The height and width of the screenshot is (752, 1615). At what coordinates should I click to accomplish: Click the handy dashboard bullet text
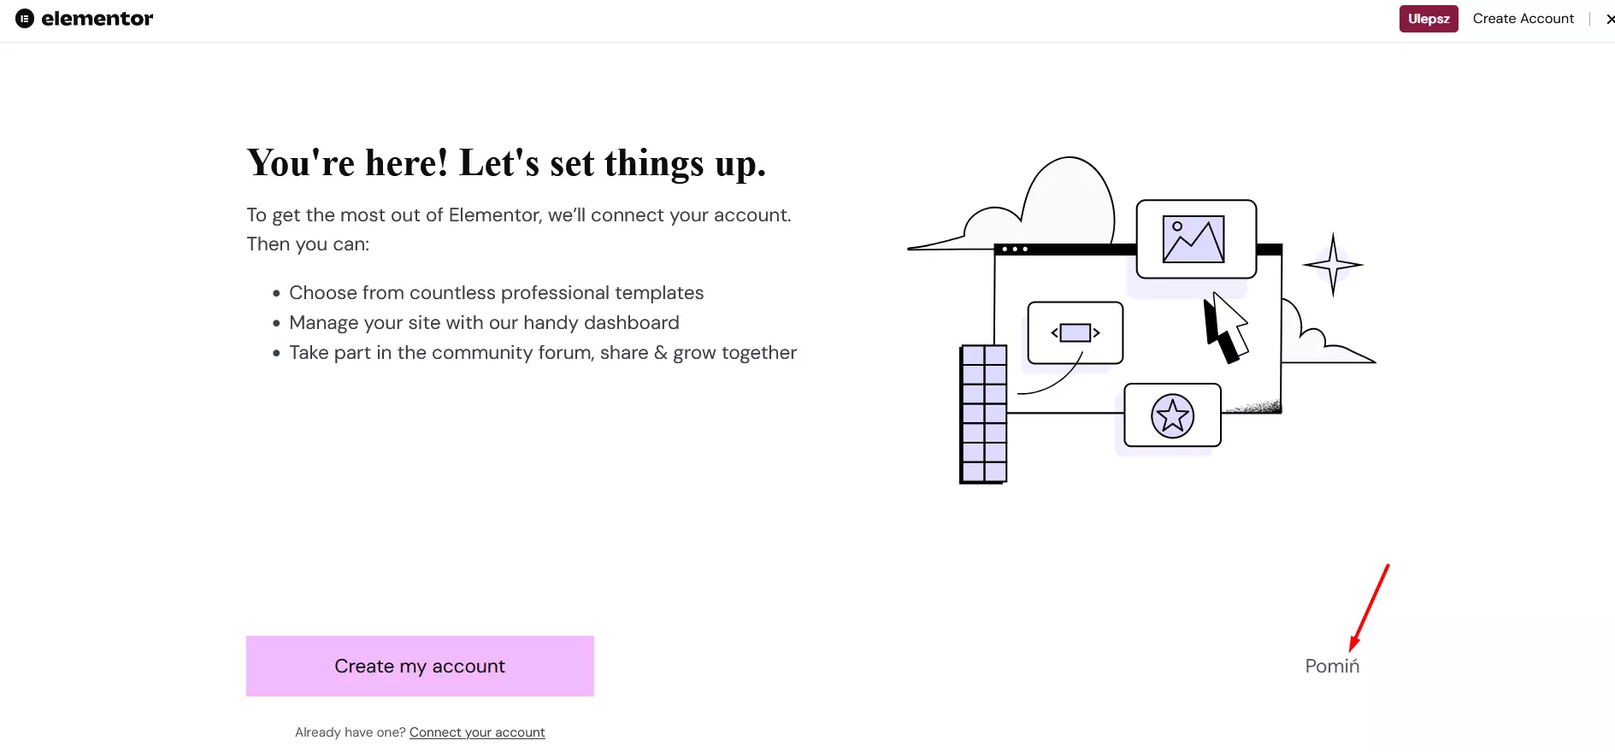click(x=484, y=323)
